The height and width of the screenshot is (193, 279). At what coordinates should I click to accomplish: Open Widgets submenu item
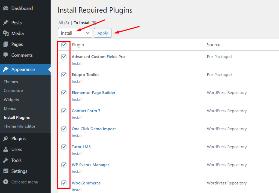click(11, 100)
